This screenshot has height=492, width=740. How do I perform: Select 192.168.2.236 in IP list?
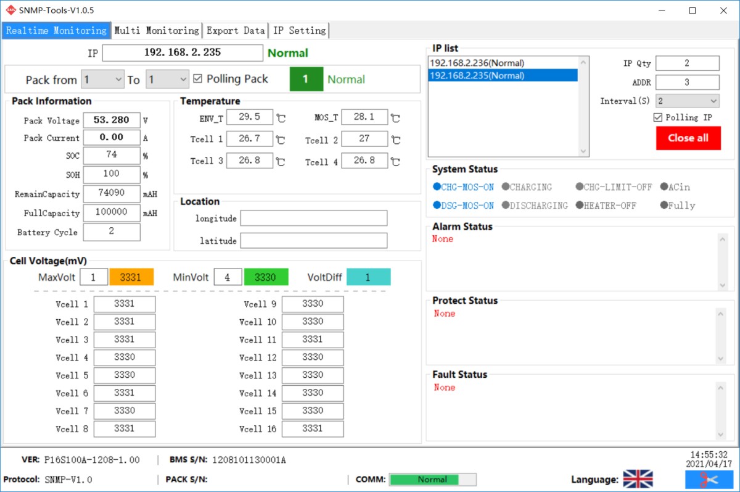click(x=477, y=63)
